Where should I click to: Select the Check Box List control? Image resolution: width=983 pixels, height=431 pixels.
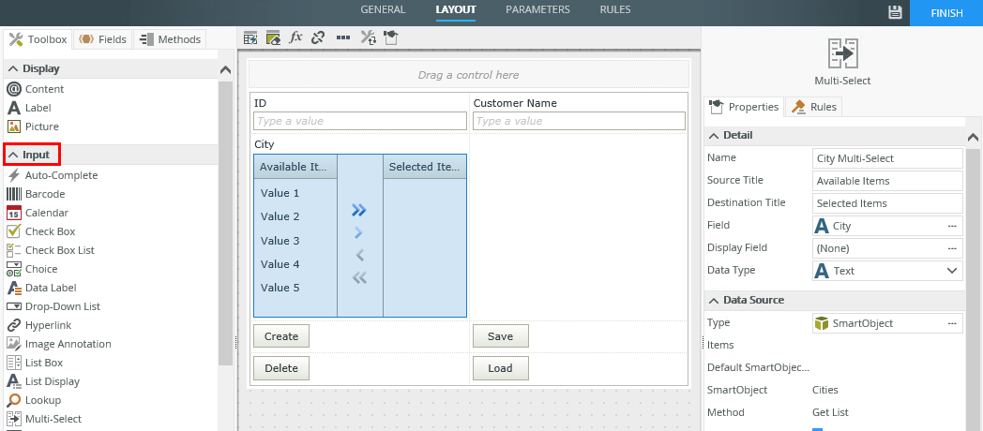[59, 250]
